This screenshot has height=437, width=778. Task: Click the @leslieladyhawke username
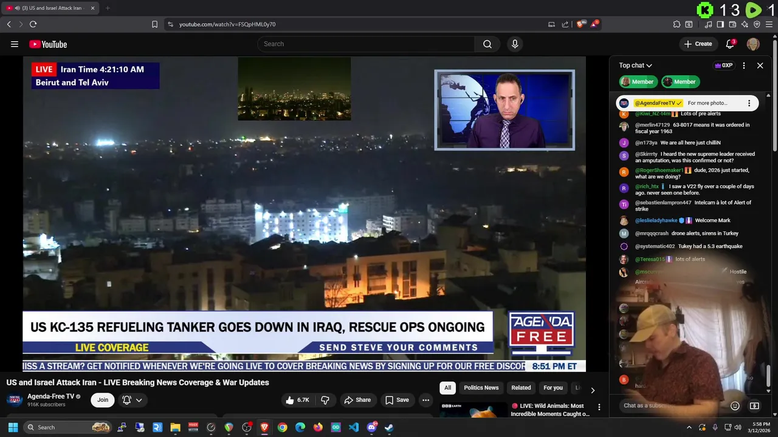(x=656, y=220)
